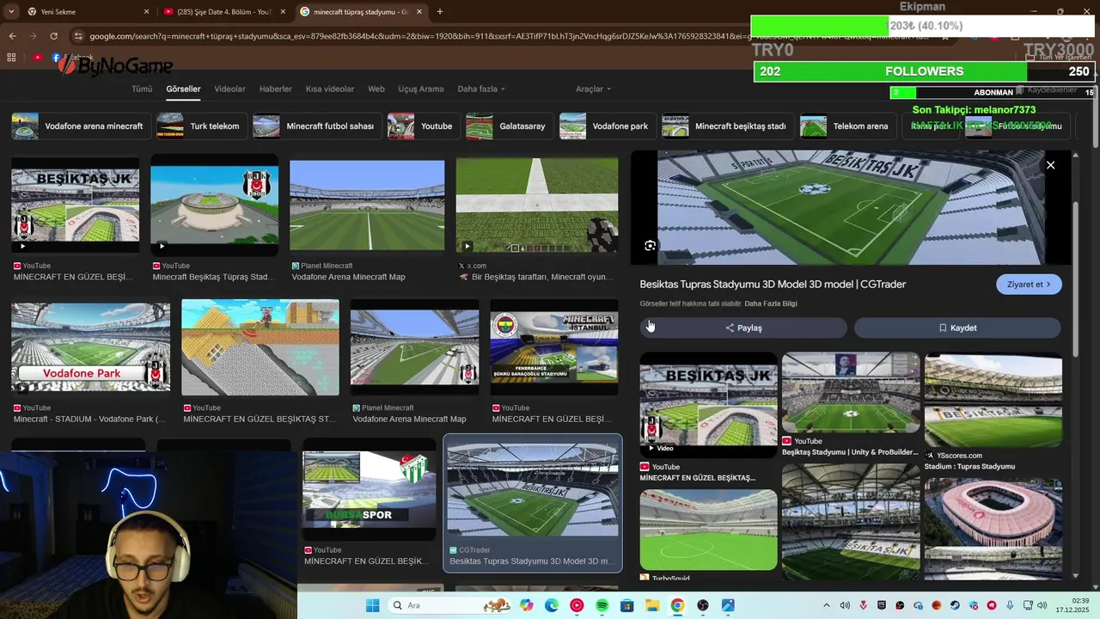Select the Vodafone park suggestion chip
The height and width of the screenshot is (619, 1100).
[x=608, y=126]
